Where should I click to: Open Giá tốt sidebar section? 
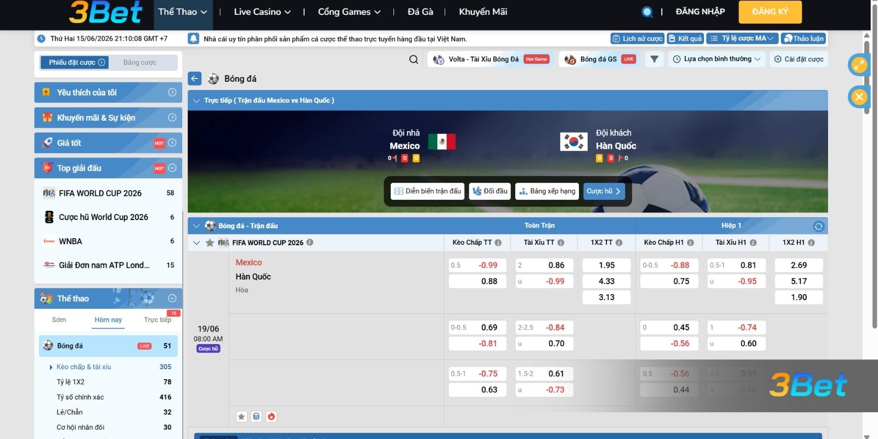click(x=108, y=143)
